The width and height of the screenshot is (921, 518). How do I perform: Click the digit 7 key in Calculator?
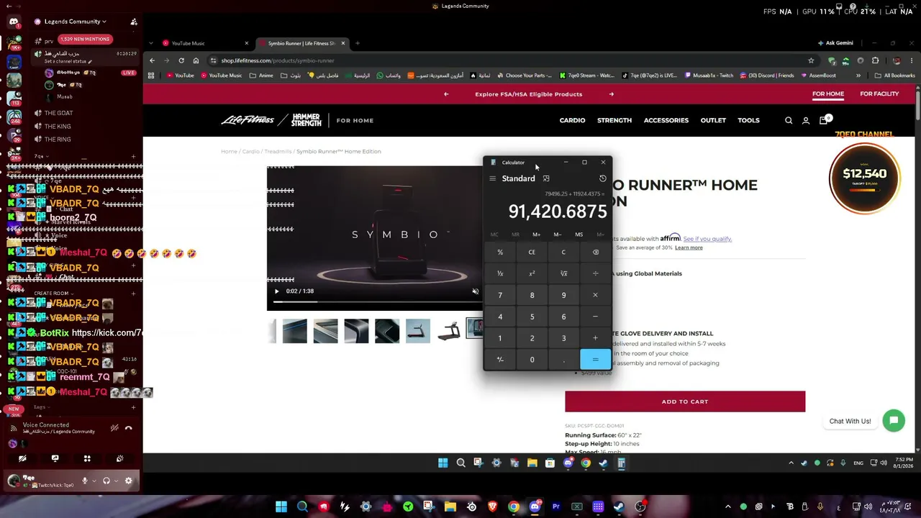500,295
